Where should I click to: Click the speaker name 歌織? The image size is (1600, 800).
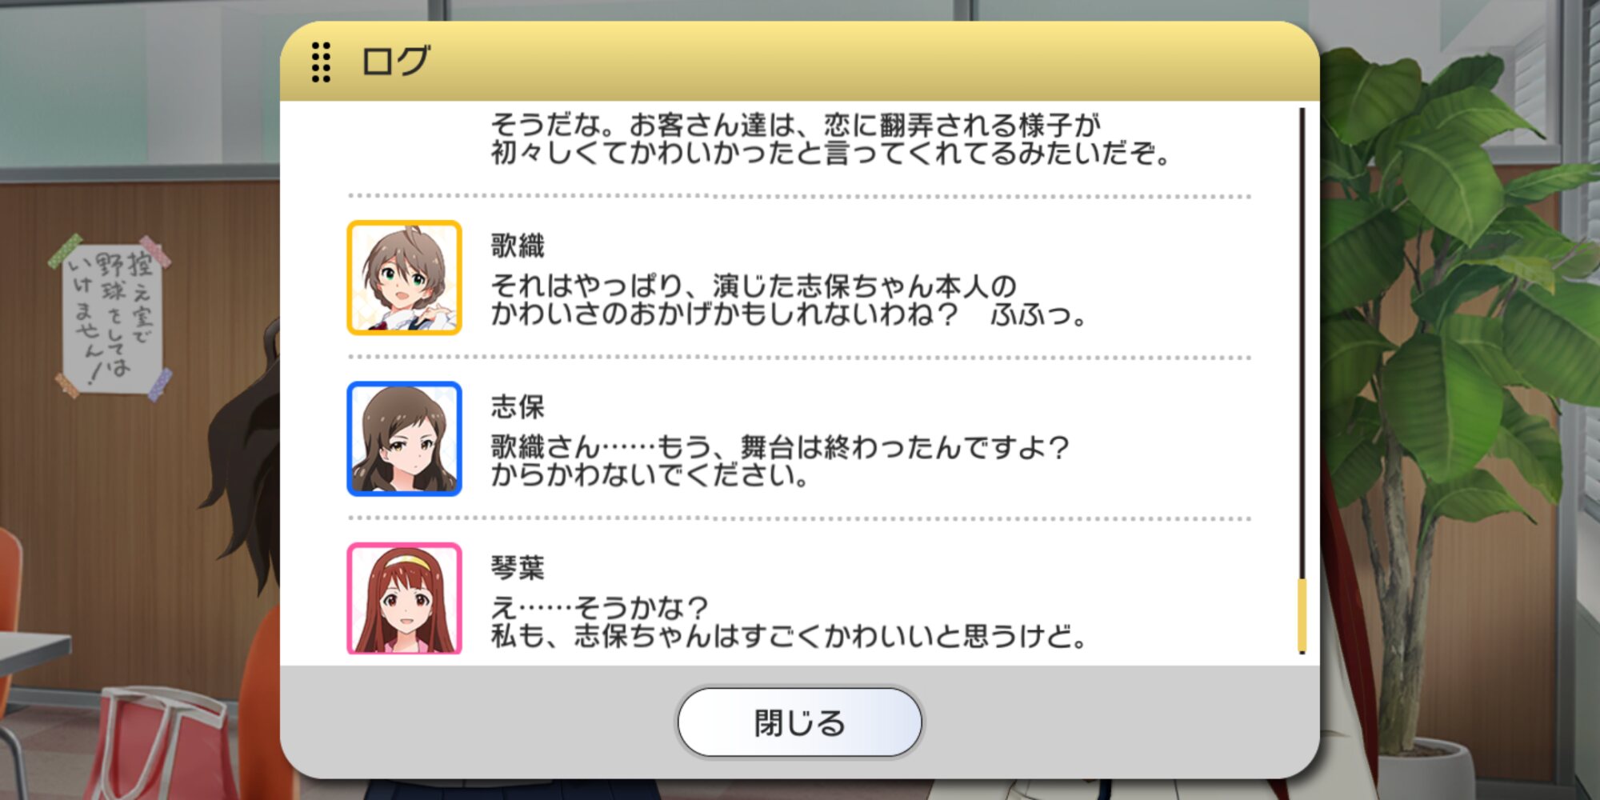(x=518, y=246)
